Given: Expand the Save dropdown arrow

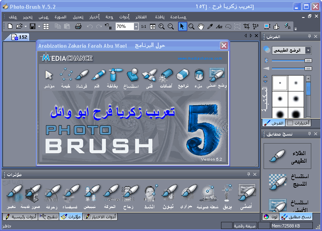Looking at the screenshot, I should (x=39, y=27).
